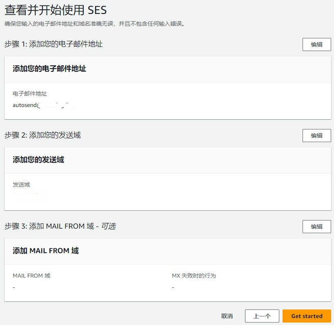Viewport: 334px width, 325px height.
Task: Edit step 1 email address section
Action: tap(316, 45)
